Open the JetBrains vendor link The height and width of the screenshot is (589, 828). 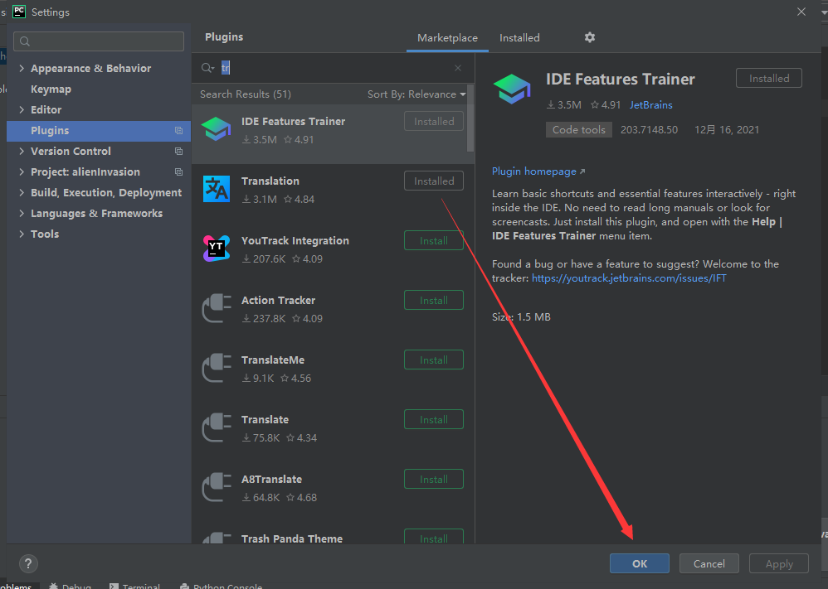pos(650,105)
